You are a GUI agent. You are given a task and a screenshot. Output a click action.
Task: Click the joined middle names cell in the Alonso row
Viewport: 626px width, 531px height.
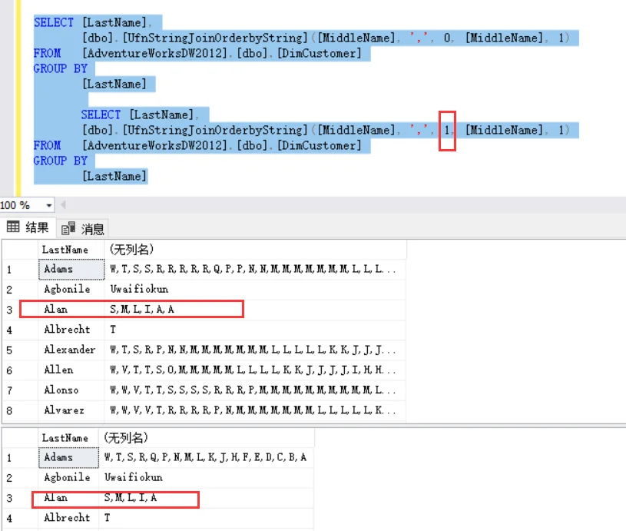pos(255,390)
